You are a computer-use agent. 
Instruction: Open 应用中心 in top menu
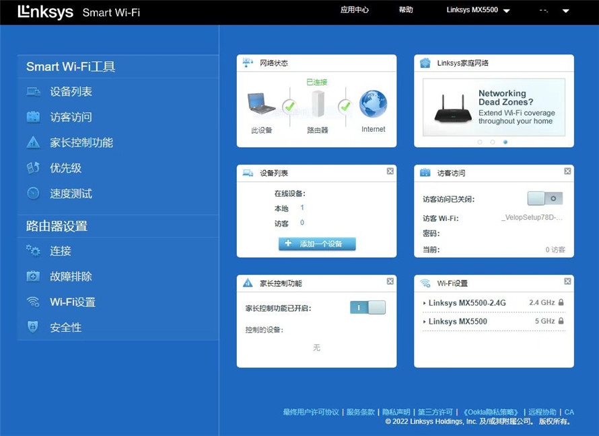coord(355,10)
